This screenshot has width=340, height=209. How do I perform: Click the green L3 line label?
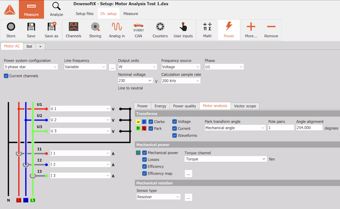click(x=33, y=200)
